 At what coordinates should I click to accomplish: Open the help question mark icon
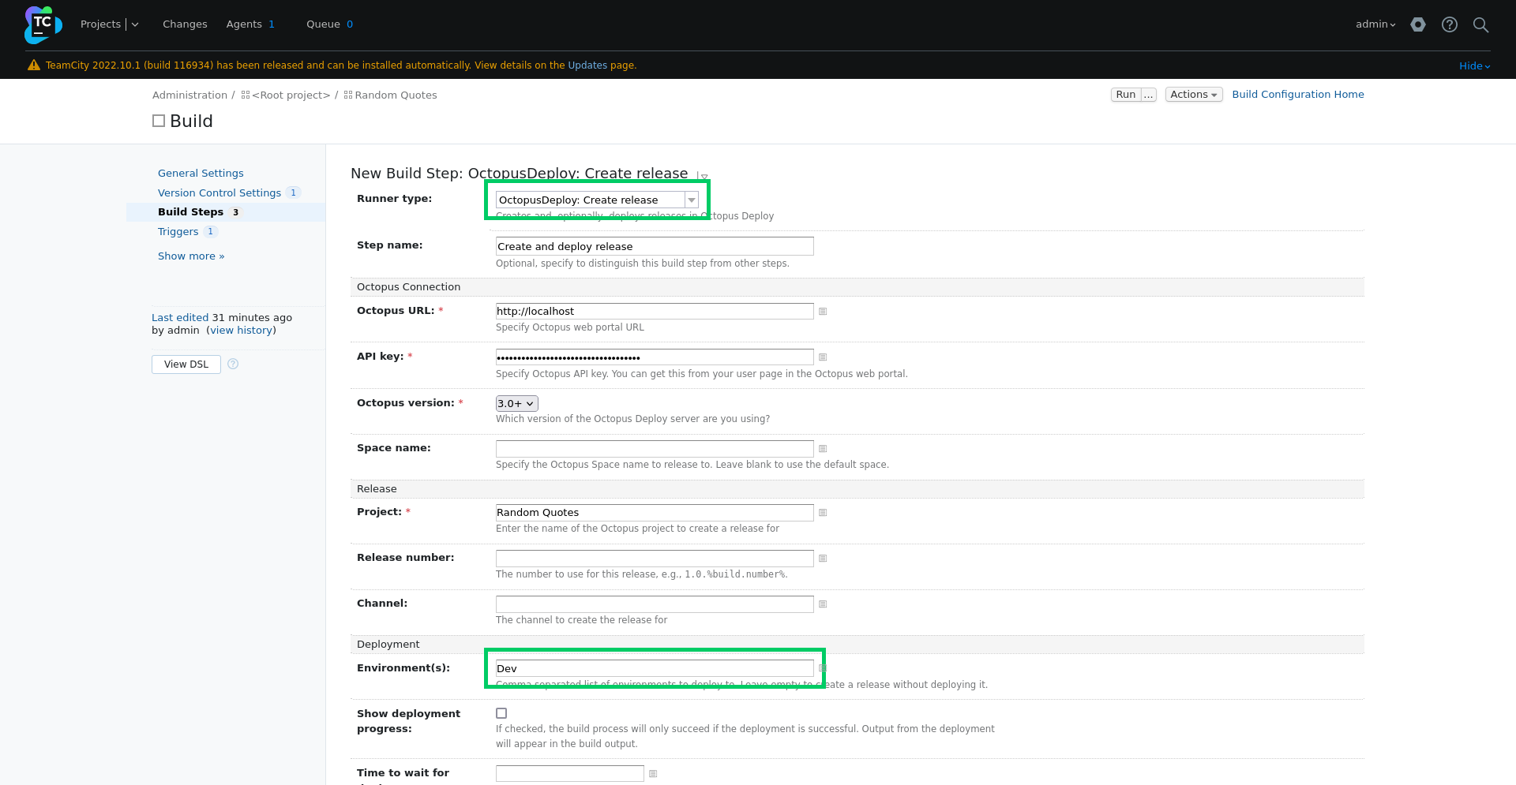coord(1450,24)
